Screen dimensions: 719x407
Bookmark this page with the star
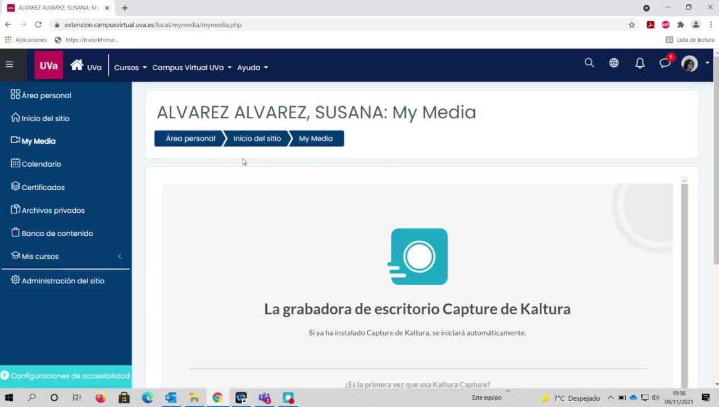click(x=631, y=25)
